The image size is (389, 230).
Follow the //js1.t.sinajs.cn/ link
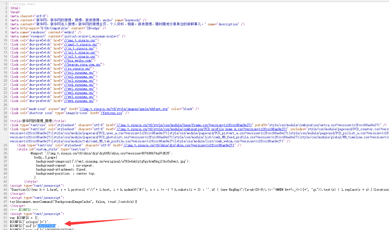click(x=80, y=52)
